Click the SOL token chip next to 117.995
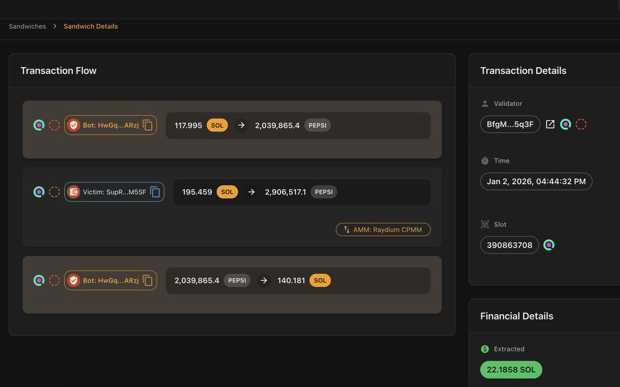The height and width of the screenshot is (387, 620). 218,125
